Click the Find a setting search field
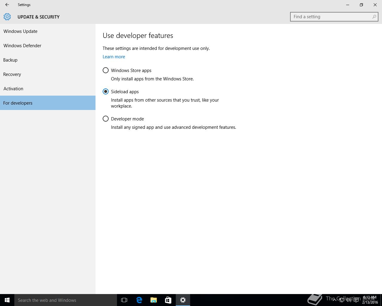The image size is (382, 306). pos(331,17)
